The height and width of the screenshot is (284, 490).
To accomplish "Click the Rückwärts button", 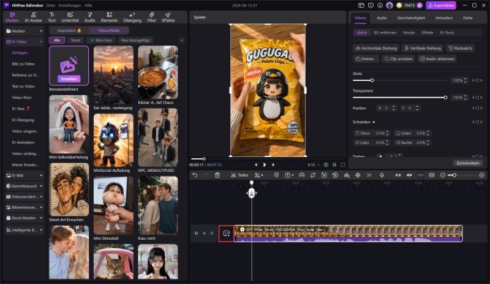I will 460,48.
